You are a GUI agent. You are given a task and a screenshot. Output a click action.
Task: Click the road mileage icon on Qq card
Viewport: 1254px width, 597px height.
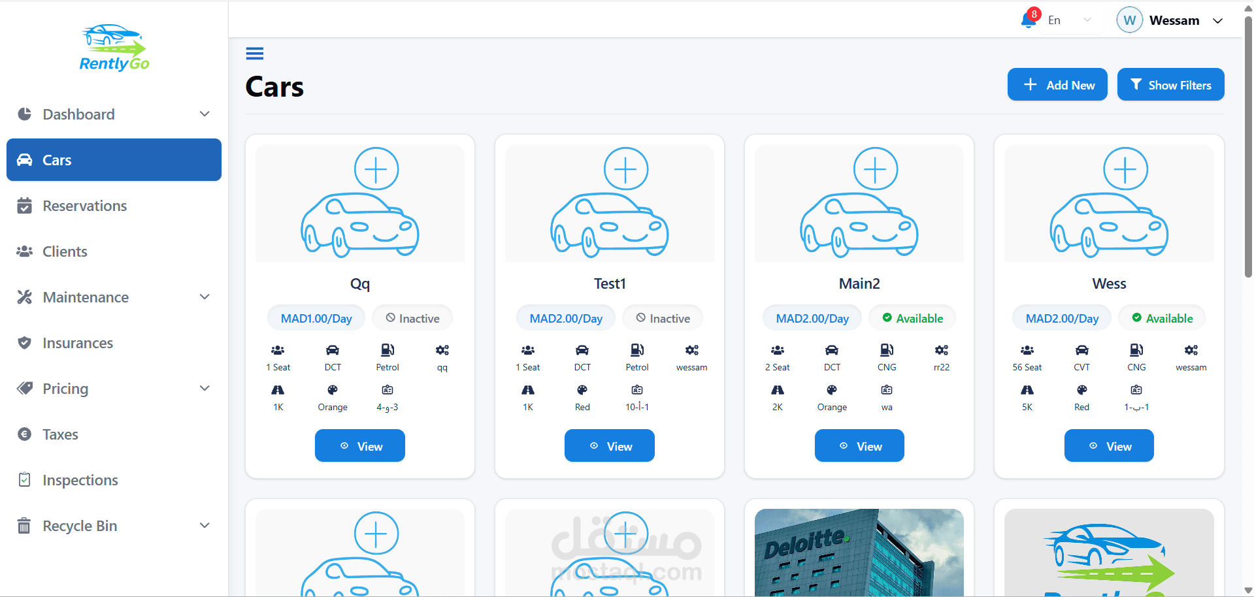[278, 390]
